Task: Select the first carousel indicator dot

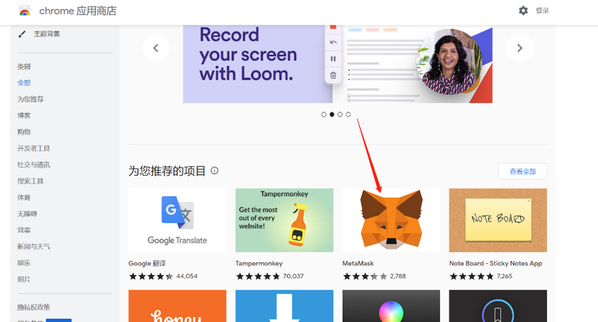Action: coord(324,115)
